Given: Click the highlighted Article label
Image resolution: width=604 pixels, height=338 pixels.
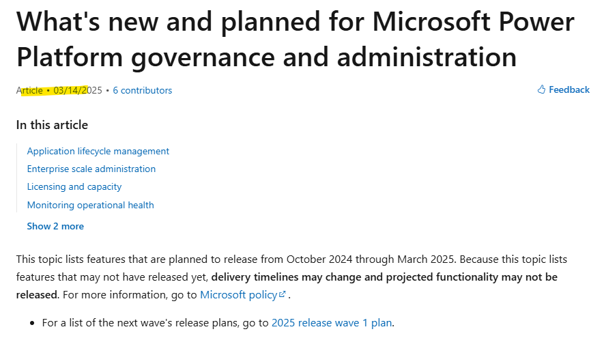Looking at the screenshot, I should tap(29, 91).
